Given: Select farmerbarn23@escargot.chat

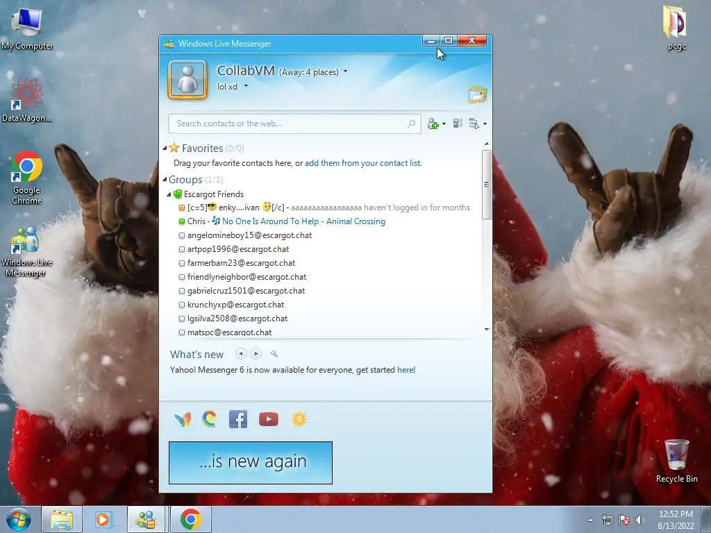Looking at the screenshot, I should click(241, 263).
